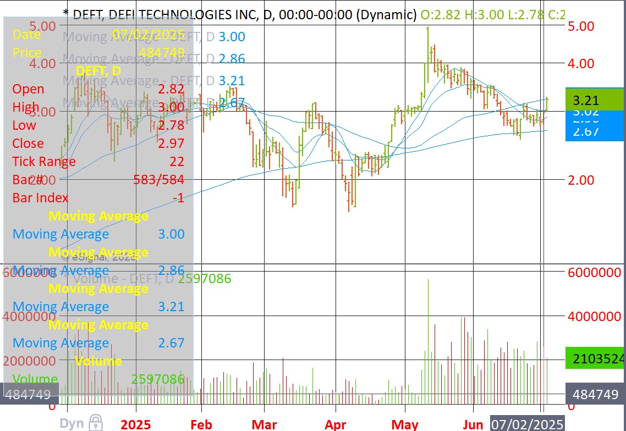Click the padlock icon beside Dyn
Image resolution: width=626 pixels, height=431 pixels.
(x=96, y=423)
